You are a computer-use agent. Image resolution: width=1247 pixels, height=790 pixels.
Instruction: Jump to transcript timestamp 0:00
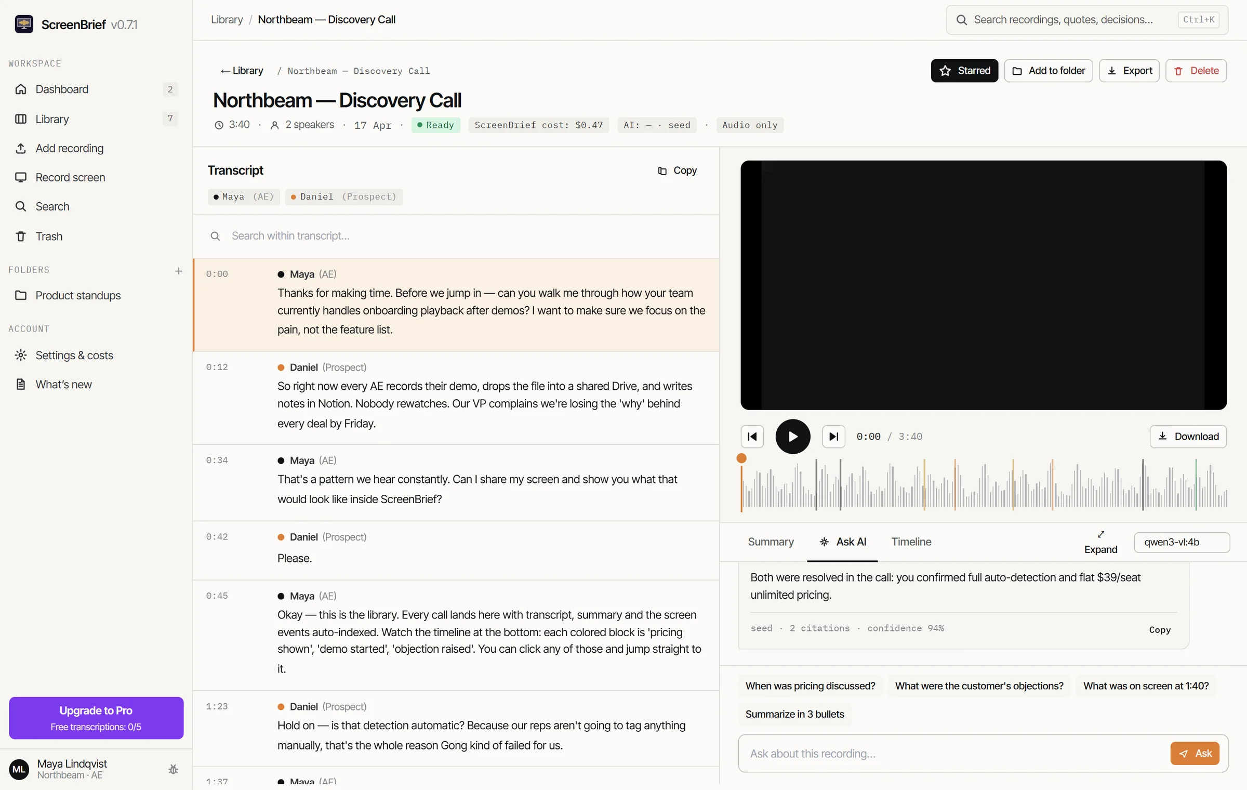pyautogui.click(x=217, y=274)
